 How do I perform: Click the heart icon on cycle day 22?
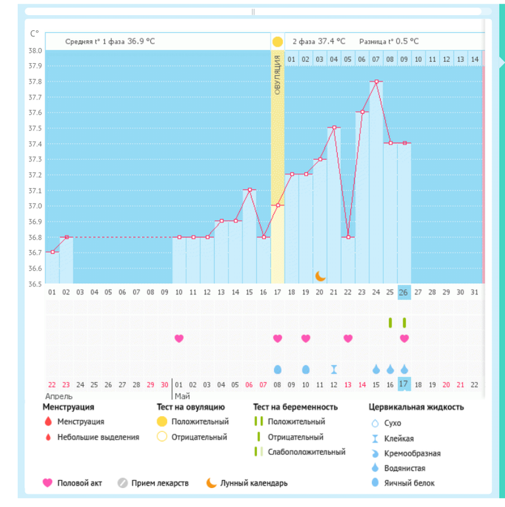coord(348,338)
